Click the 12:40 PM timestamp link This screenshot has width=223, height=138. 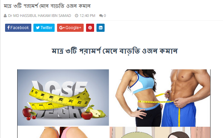tap(87, 16)
